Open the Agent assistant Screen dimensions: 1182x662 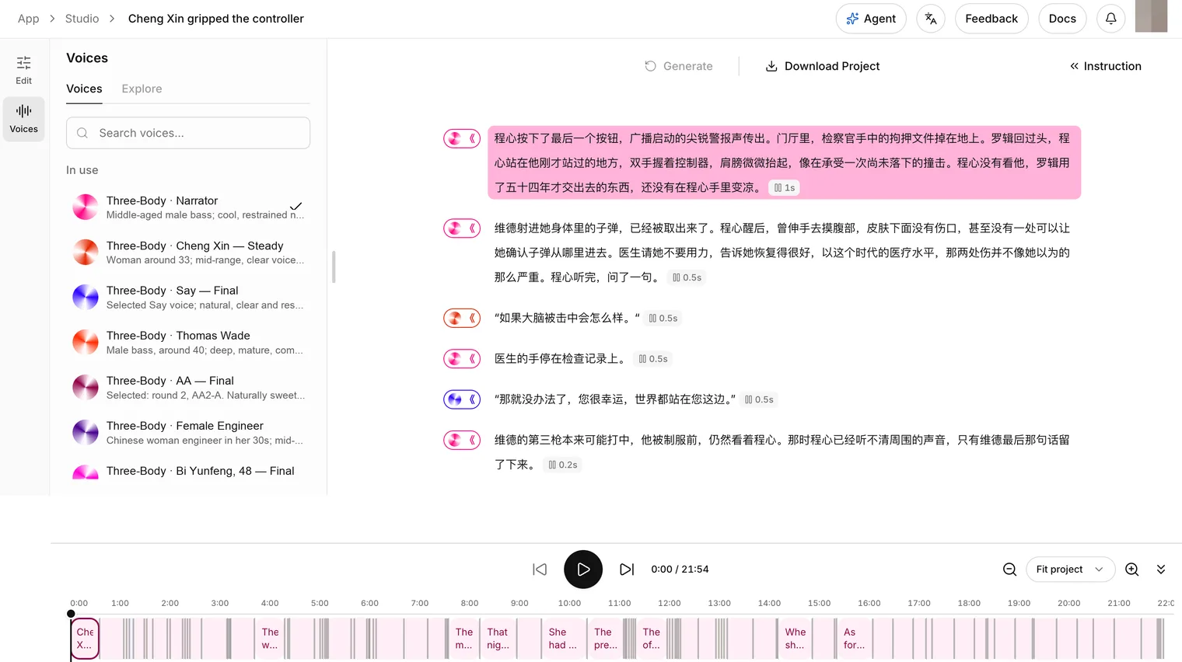coord(871,19)
